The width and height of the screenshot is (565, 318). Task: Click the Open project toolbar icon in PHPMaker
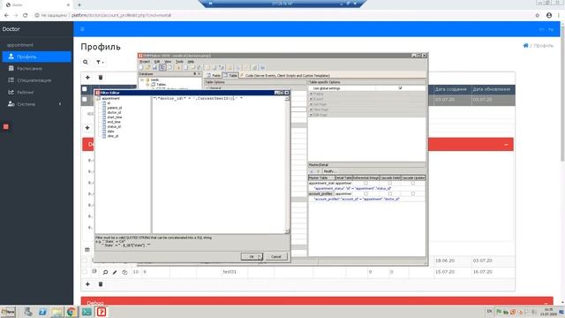tap(147, 67)
